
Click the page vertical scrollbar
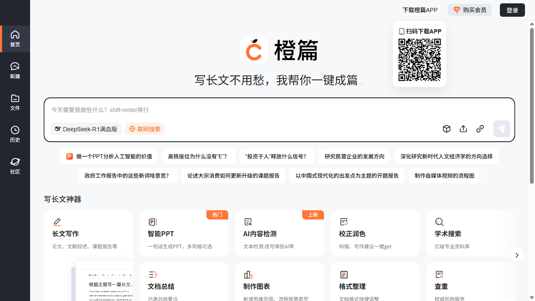click(x=532, y=105)
